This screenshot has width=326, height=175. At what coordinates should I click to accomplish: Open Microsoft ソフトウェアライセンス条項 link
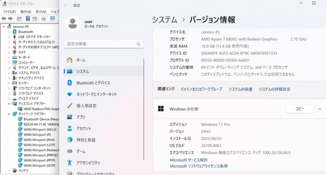point(199,166)
